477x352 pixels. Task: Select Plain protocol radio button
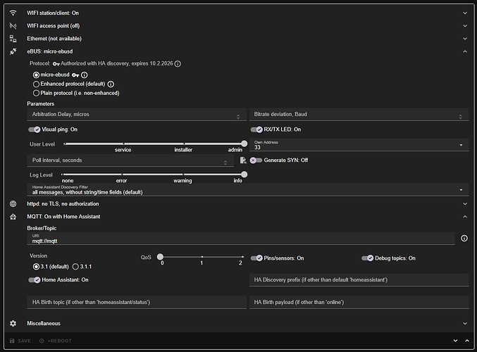click(37, 92)
